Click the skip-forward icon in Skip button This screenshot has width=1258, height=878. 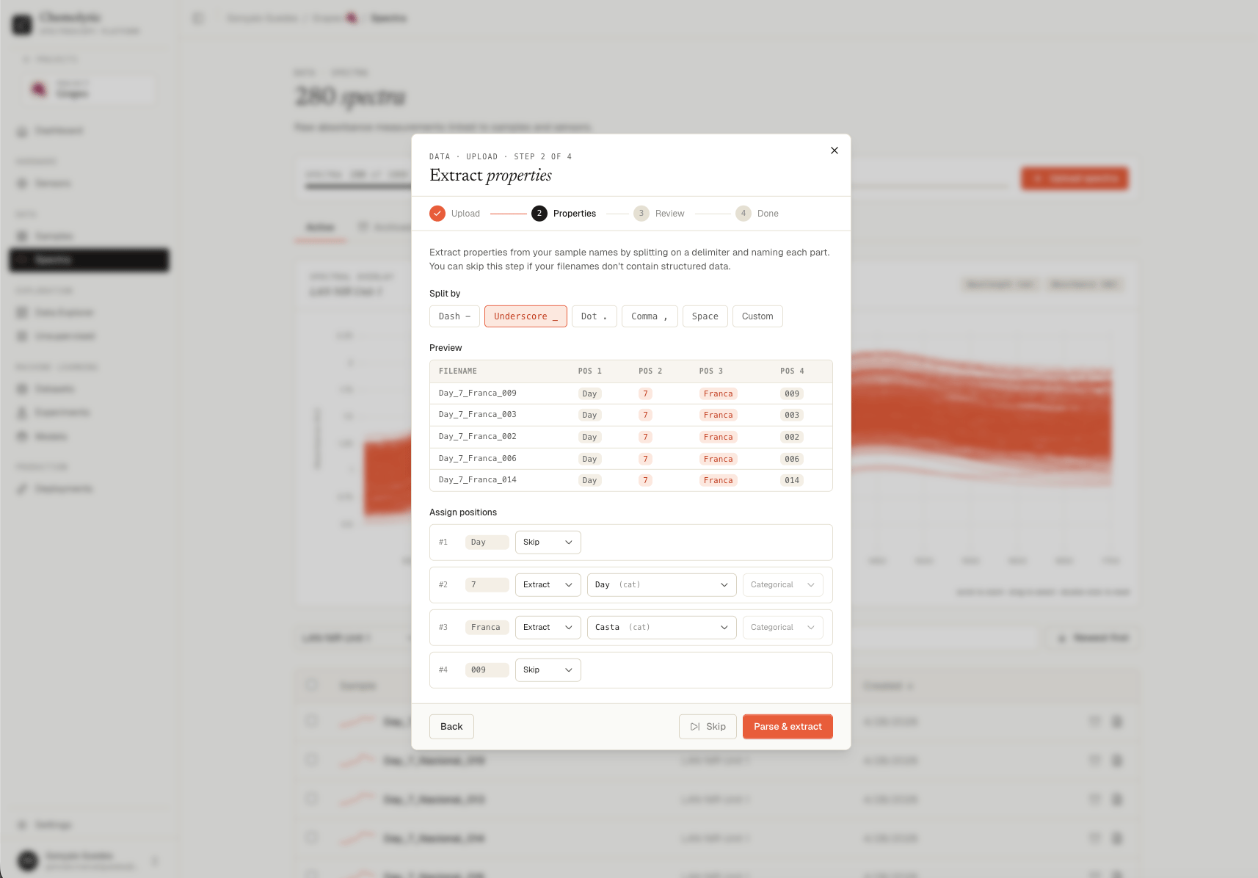(x=695, y=727)
